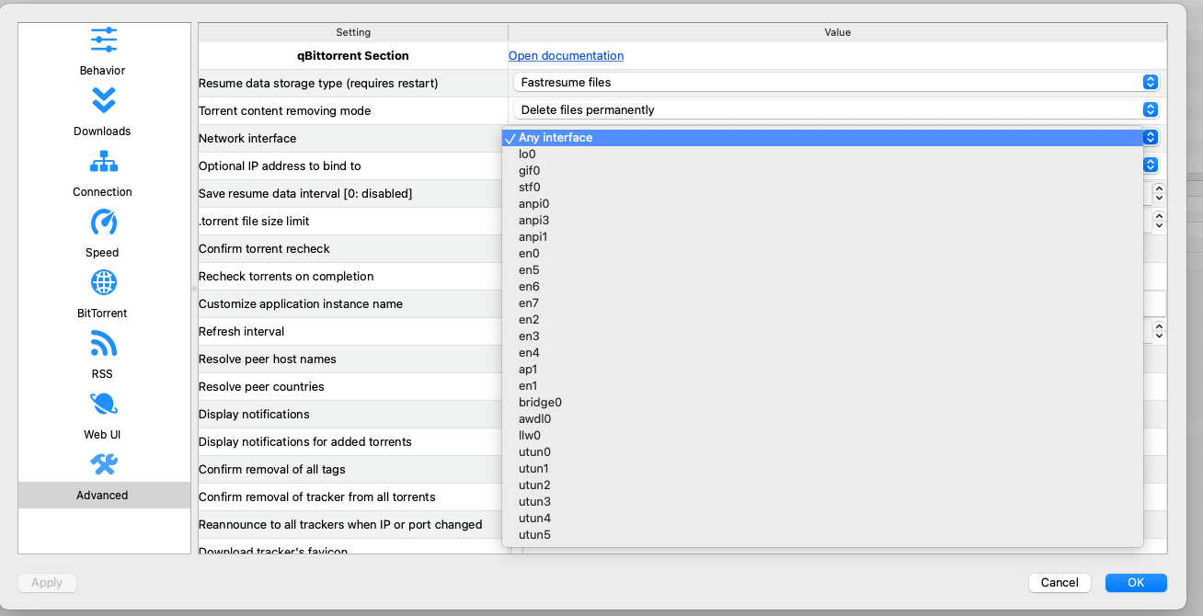Open the Optional IP address dropdown arrow

1150,165
